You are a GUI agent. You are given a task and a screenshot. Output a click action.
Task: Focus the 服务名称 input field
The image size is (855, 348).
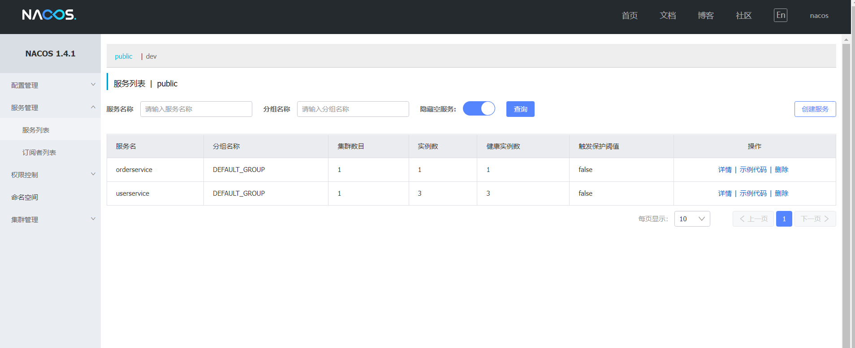[x=196, y=109]
